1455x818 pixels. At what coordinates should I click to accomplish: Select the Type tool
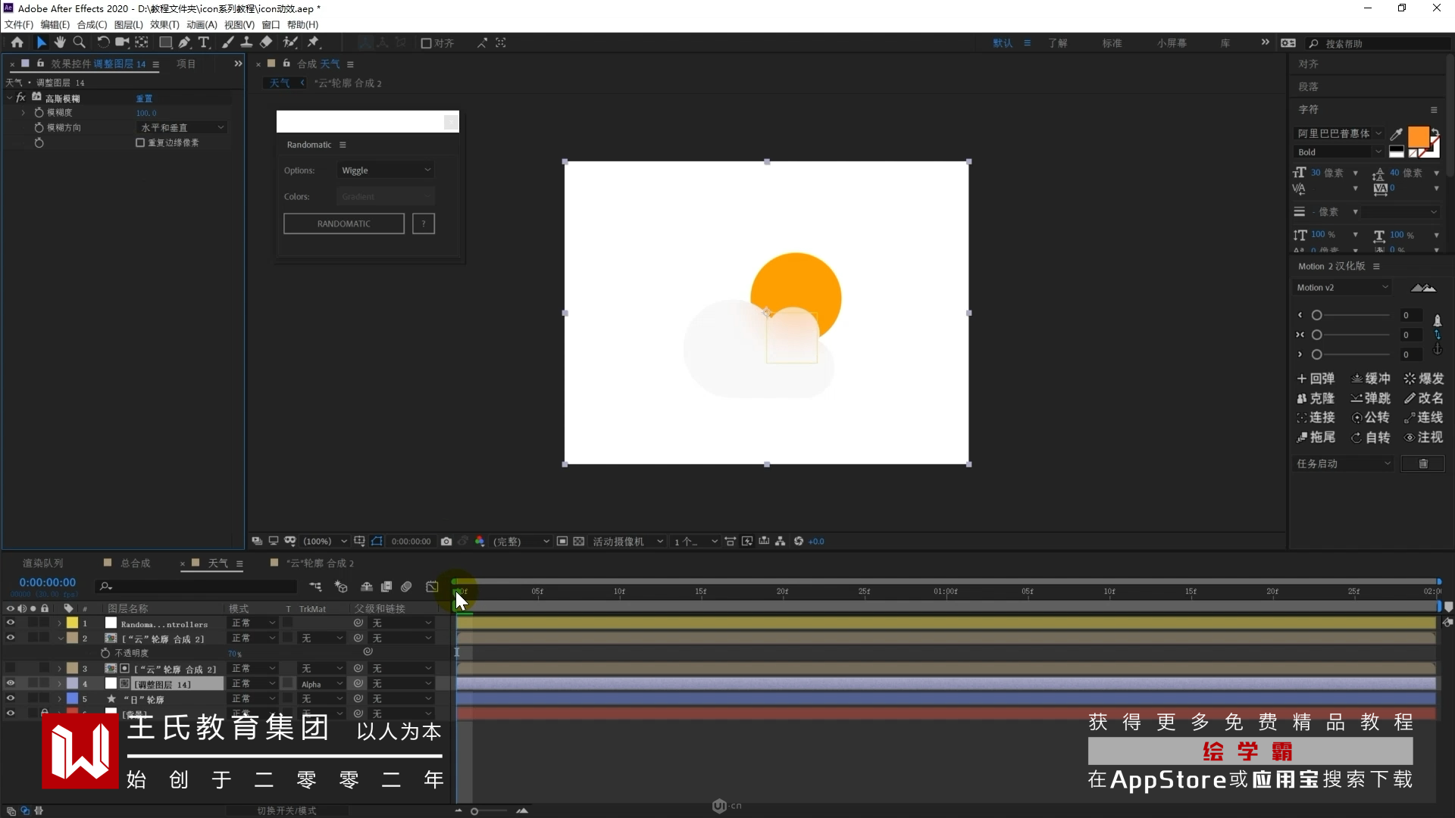203,42
